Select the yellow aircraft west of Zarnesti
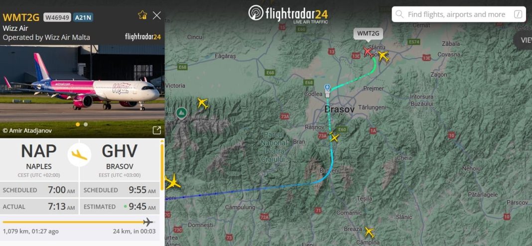The width and height of the screenshot is (532, 246). [x=203, y=103]
